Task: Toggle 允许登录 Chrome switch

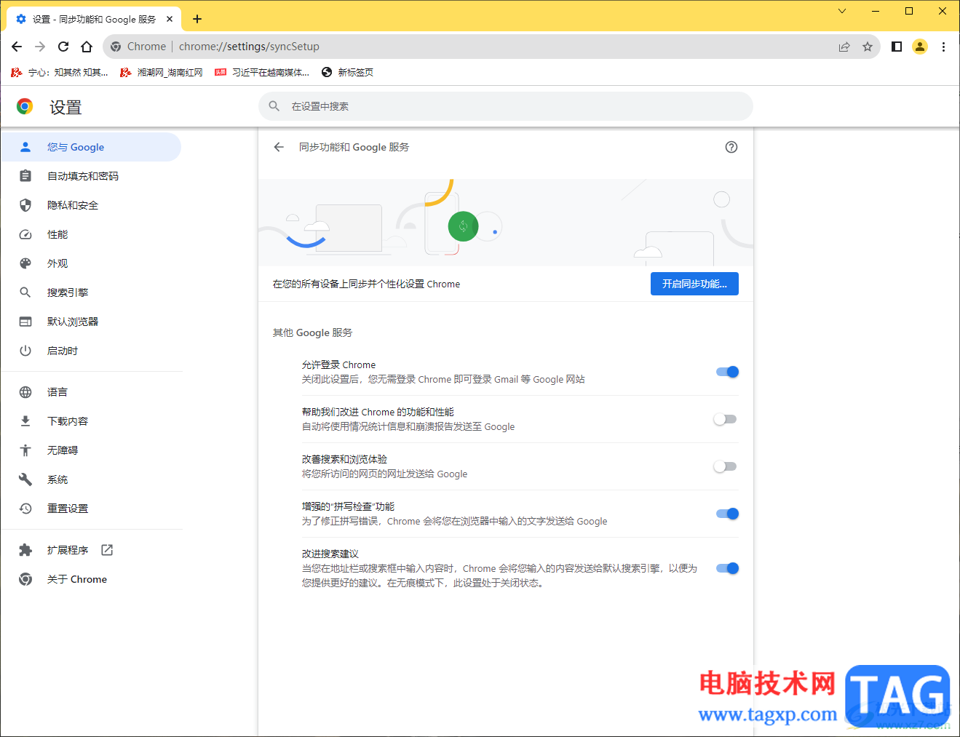Action: (x=727, y=372)
